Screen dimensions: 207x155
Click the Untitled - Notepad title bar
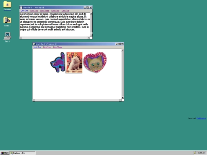[x=56, y=8]
